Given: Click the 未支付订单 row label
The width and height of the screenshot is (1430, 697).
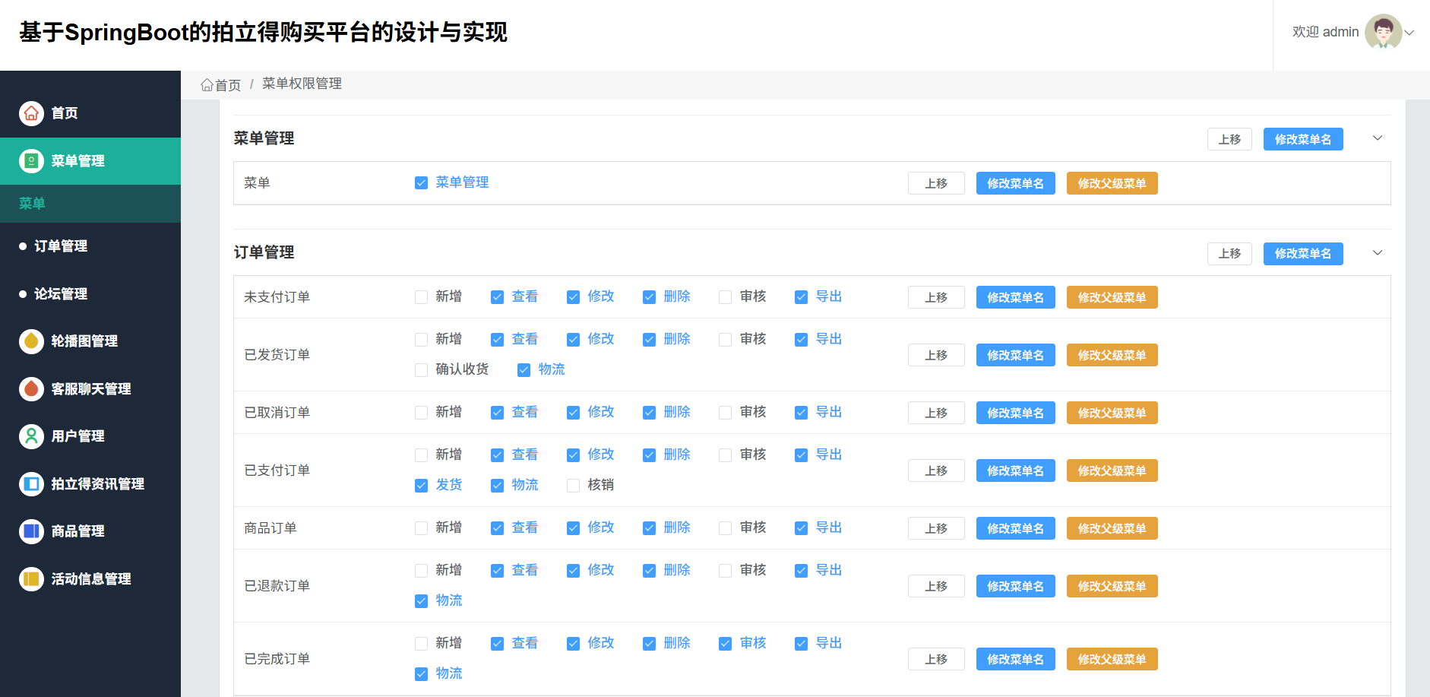Looking at the screenshot, I should pyautogui.click(x=277, y=297).
